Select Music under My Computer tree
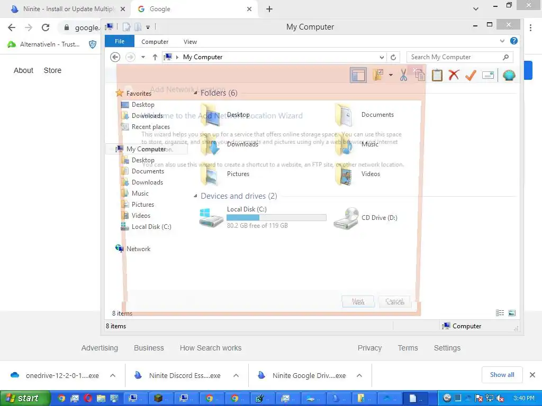This screenshot has width=542, height=406. pos(140,193)
